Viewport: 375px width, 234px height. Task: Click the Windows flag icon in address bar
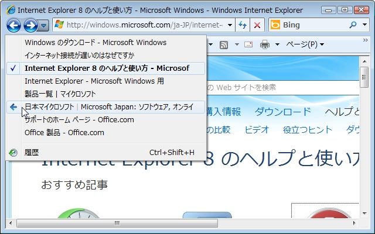(x=59, y=25)
